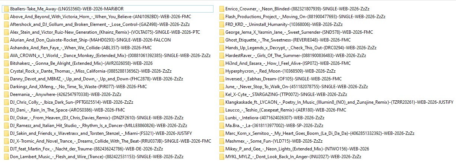Select folder name DJT_feat_Martin_Fox Nacht_der_Traume
Screen dimensions: 456x163
coord(86,149)
